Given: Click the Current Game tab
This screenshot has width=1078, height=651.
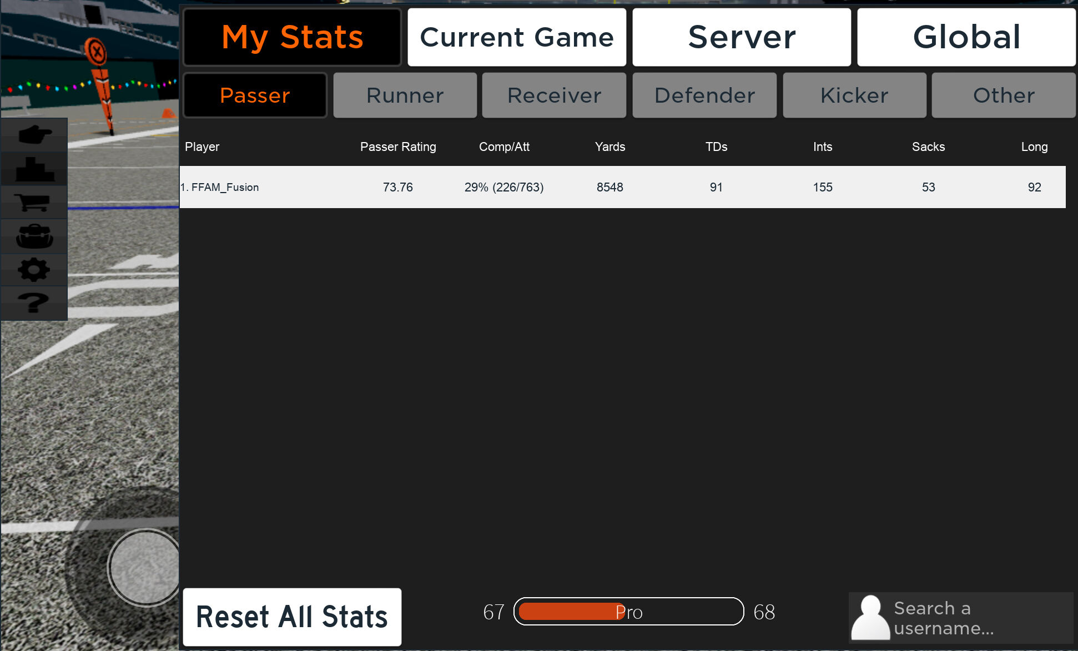Looking at the screenshot, I should pos(517,36).
